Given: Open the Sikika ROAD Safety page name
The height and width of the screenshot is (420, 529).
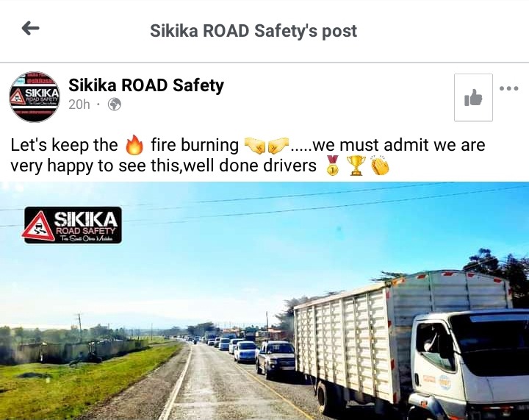Looking at the screenshot, I should 146,85.
